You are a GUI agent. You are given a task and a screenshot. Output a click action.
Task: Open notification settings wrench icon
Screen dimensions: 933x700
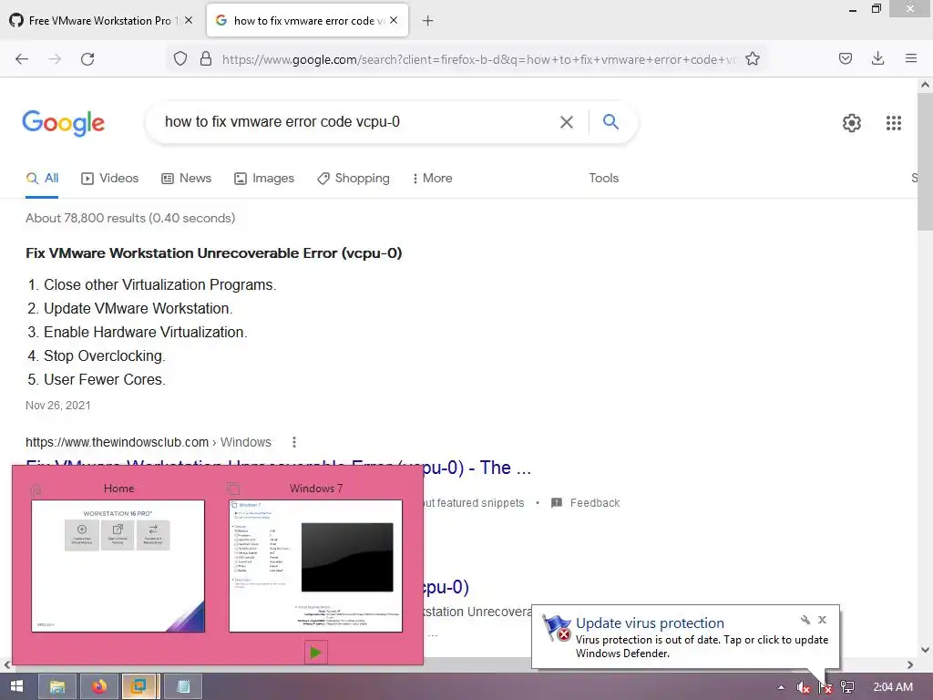[x=805, y=620]
